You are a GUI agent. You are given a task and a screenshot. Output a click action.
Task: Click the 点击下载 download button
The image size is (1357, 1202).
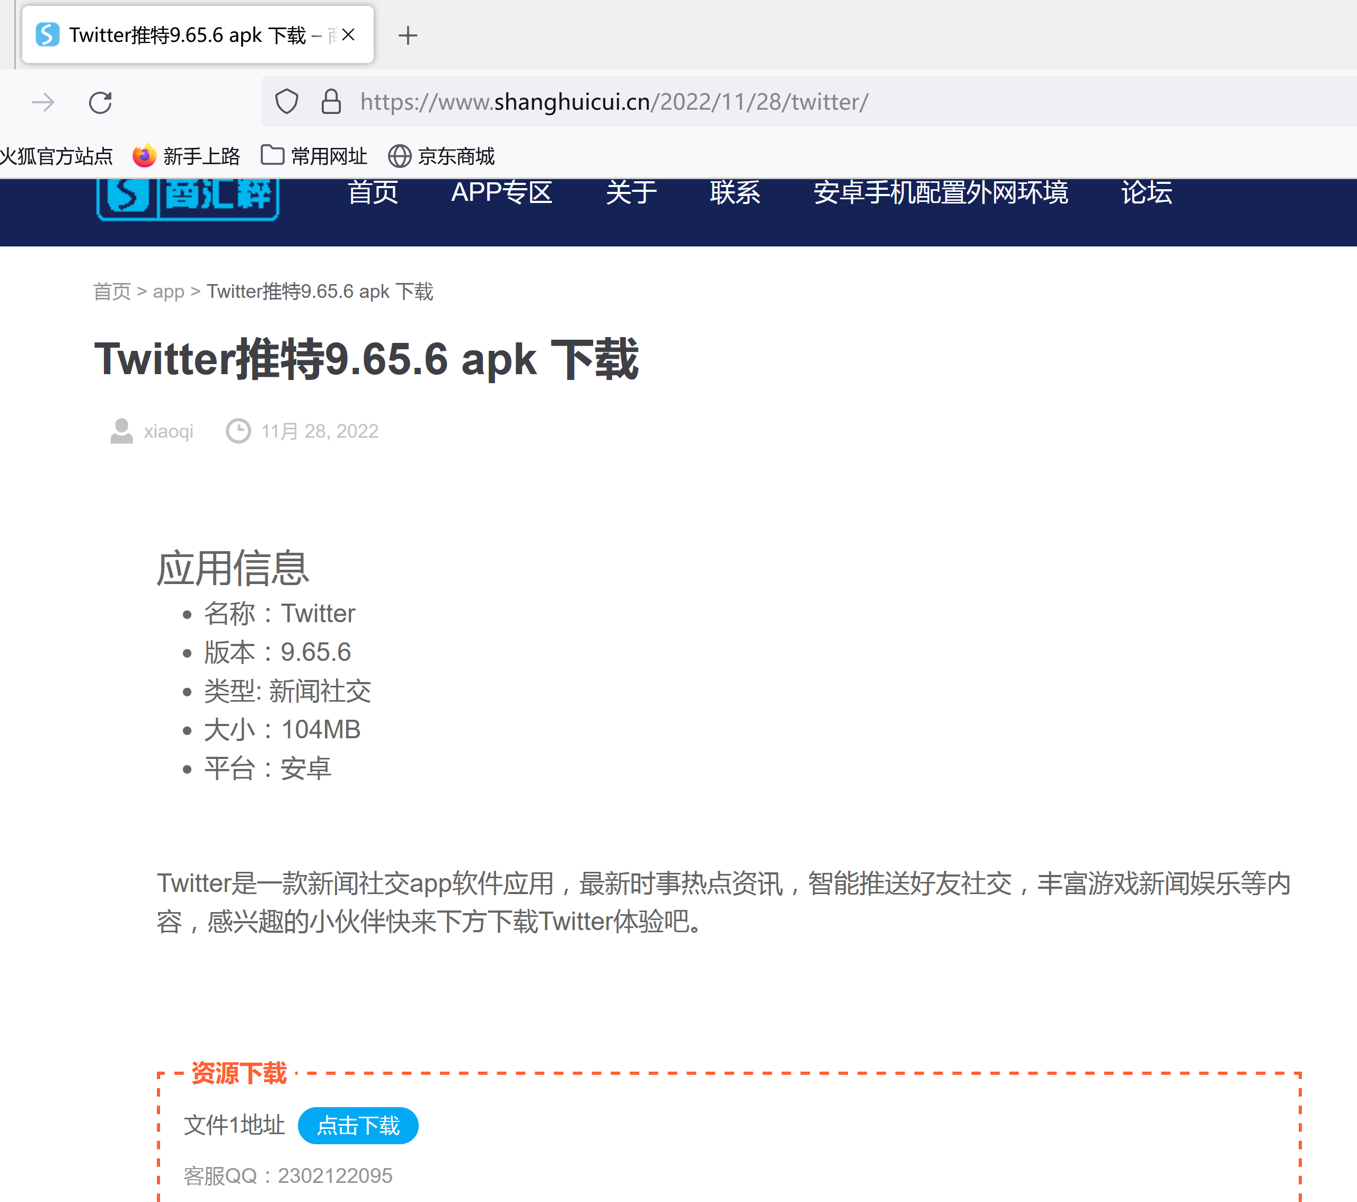click(358, 1126)
